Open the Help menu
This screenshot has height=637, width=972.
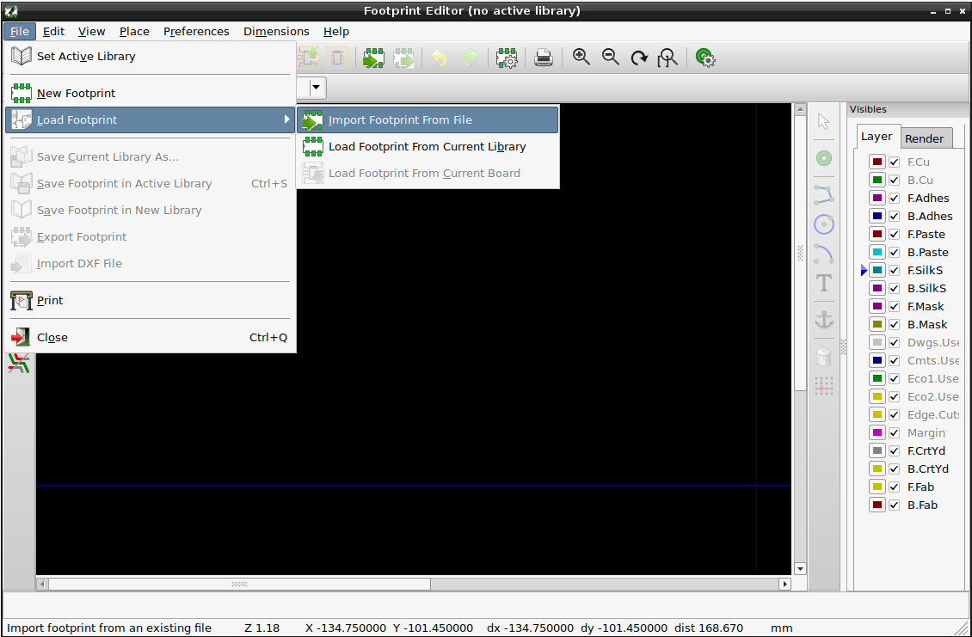click(336, 32)
